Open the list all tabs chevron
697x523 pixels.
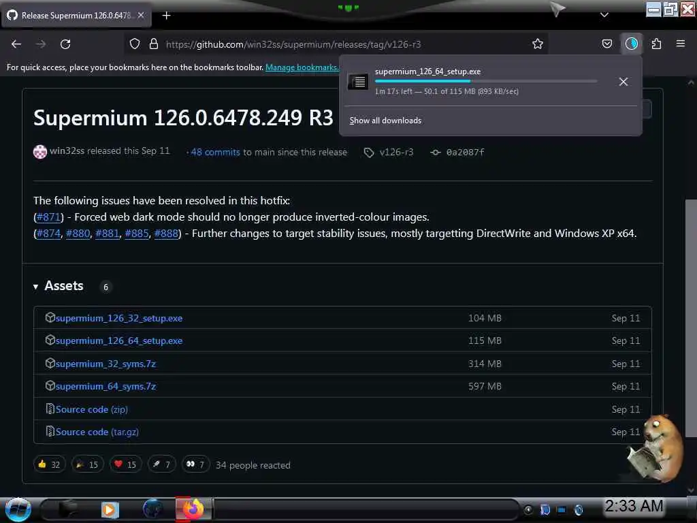click(604, 15)
